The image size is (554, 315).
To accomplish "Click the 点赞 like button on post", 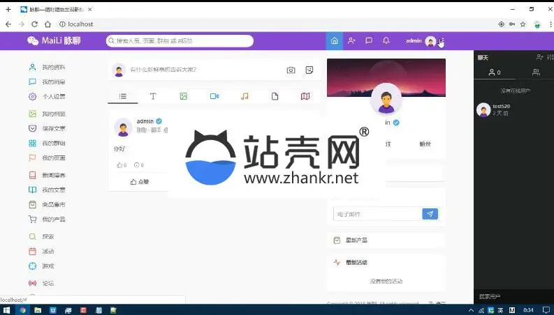I will (140, 182).
